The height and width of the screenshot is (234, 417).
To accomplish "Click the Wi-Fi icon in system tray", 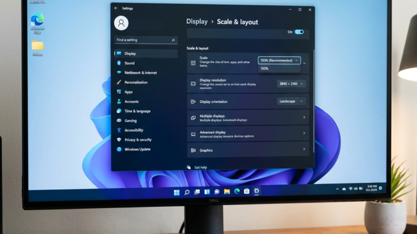I will pos(351,189).
